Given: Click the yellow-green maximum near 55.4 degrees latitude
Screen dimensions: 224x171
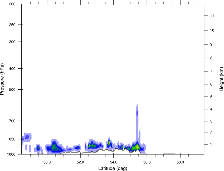Looking at the screenshot, I should 137,147.
